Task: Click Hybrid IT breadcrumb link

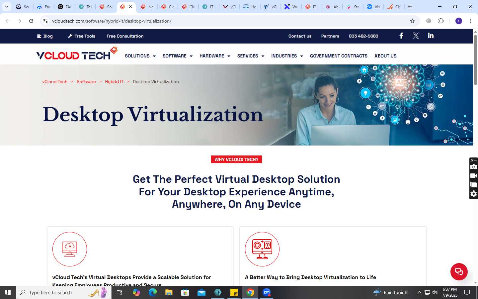Action: (x=114, y=81)
